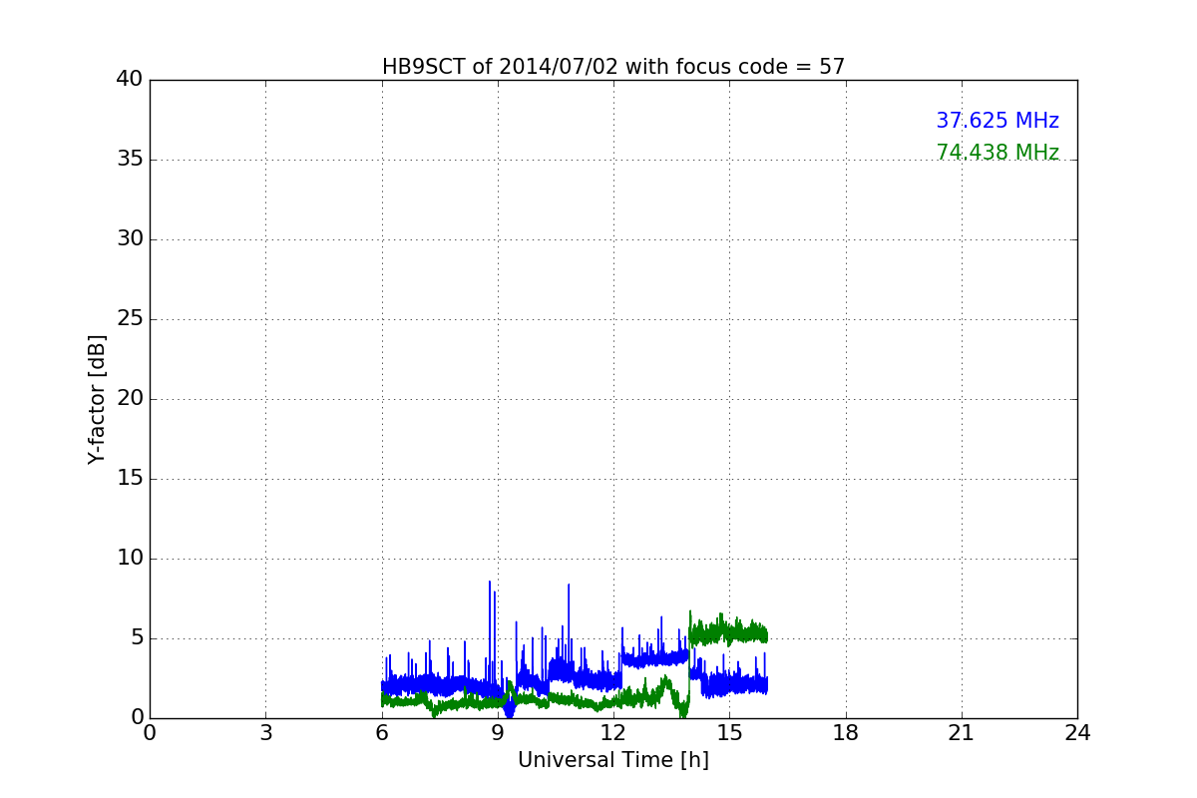Image resolution: width=1197 pixels, height=798 pixels.
Task: Click the green plateau after 14 h
Action: click(x=728, y=632)
